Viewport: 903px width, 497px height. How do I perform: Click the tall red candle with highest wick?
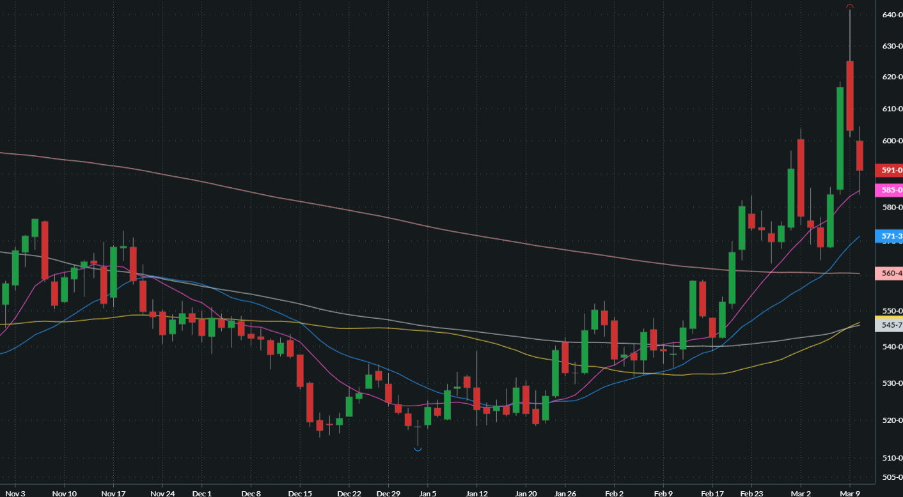pyautogui.click(x=850, y=96)
